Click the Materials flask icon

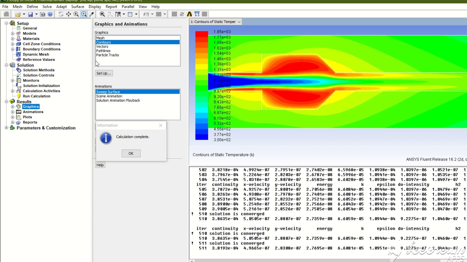coord(18,39)
